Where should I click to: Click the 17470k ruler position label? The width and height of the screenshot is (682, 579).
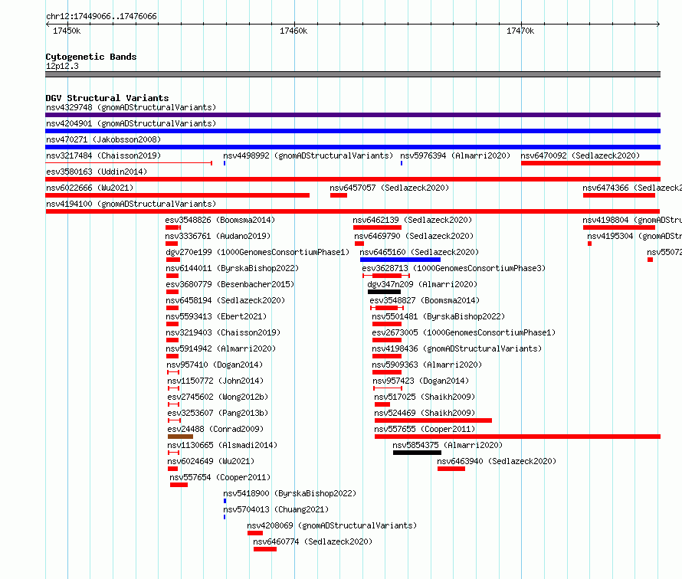(520, 31)
